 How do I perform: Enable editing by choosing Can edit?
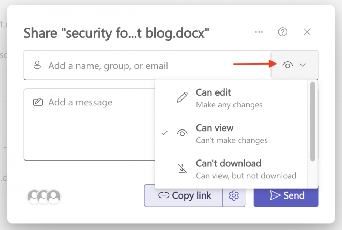[x=213, y=92]
